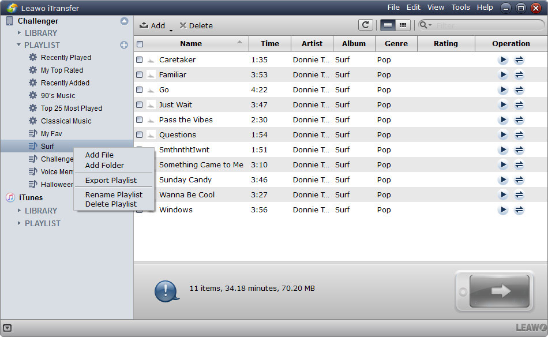Check the Caretaker song checkbox

[x=140, y=60]
